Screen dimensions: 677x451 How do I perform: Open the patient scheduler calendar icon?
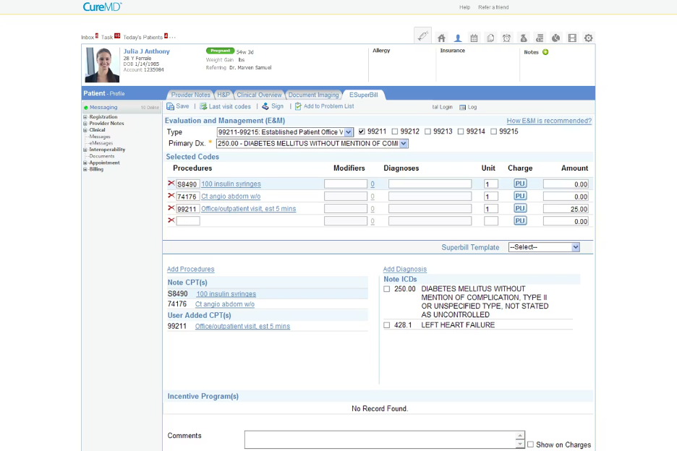pos(474,38)
